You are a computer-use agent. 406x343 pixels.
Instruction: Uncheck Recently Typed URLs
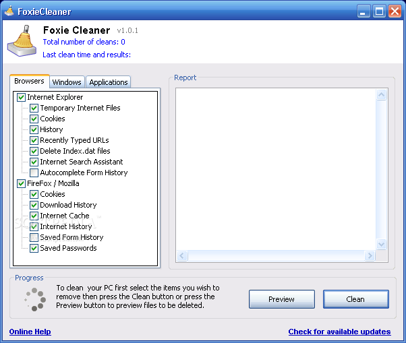34,140
